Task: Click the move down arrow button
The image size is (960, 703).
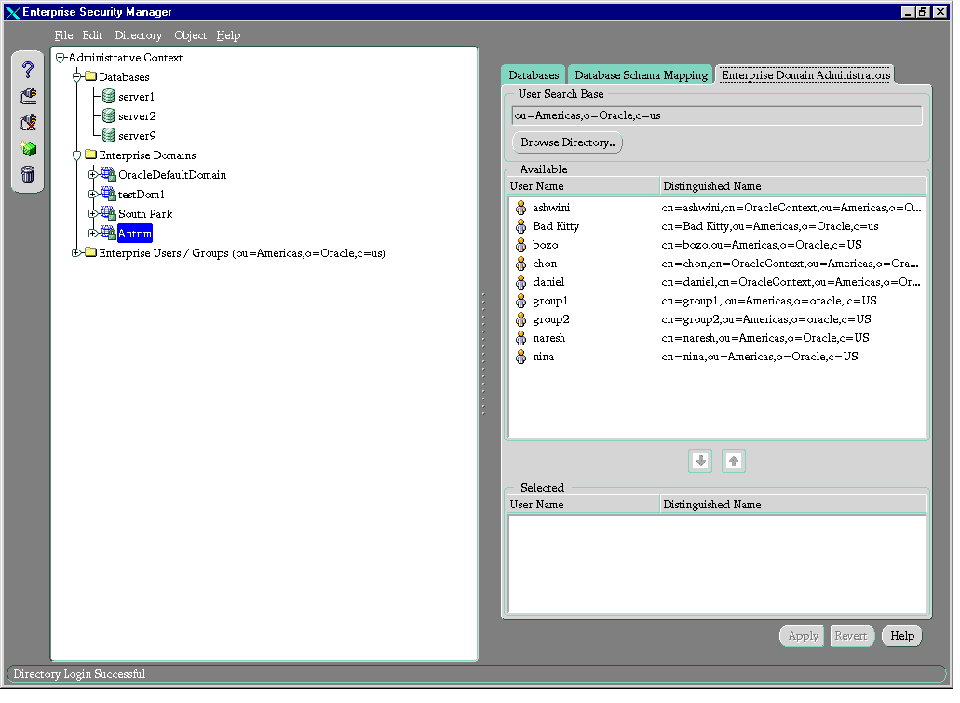Action: pyautogui.click(x=700, y=461)
